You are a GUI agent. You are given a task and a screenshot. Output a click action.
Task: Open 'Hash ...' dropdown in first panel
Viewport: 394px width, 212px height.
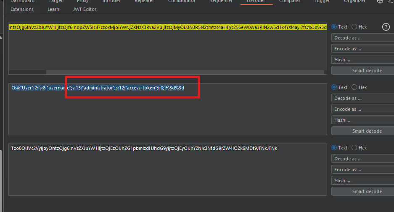[x=362, y=60]
